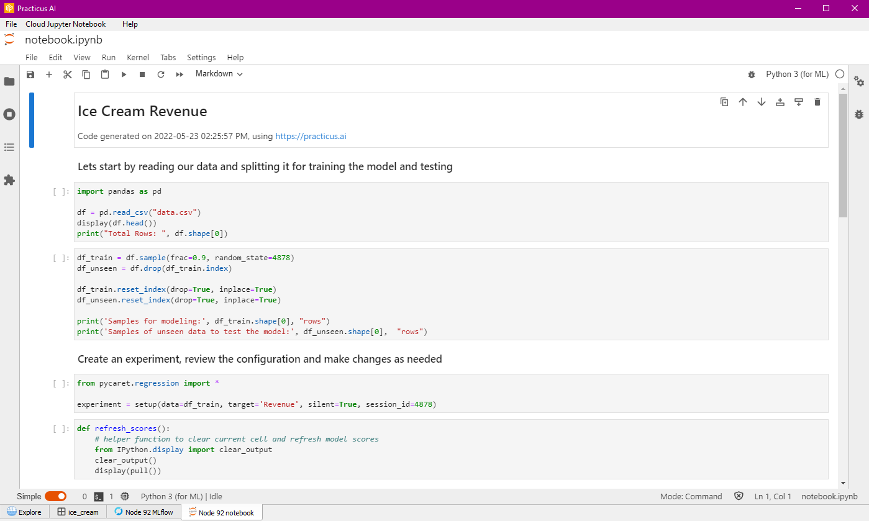Restart the kernel
Image resolution: width=869 pixels, height=521 pixels.
[x=160, y=74]
